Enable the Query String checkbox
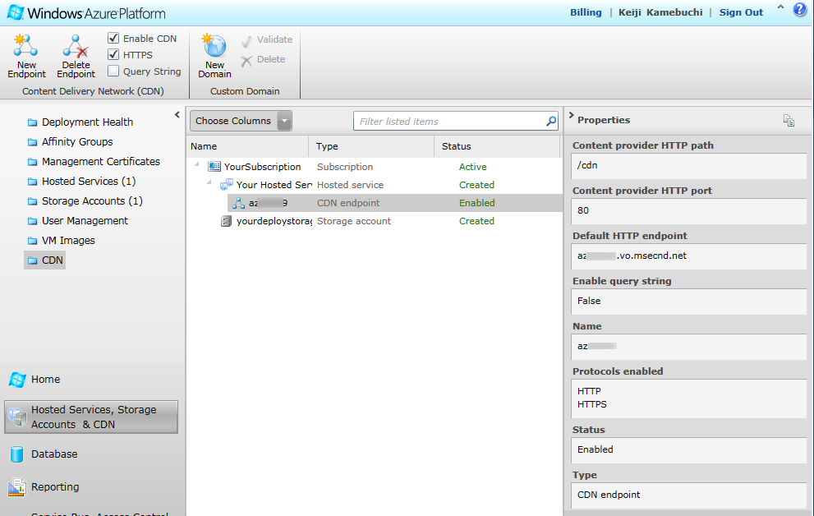814x516 pixels. [113, 71]
